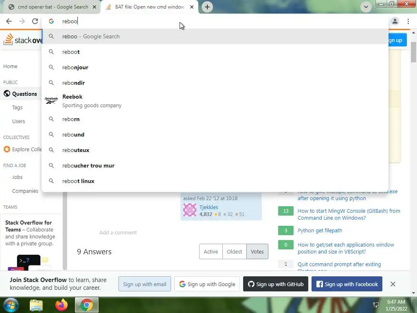
Task: Close the 'cmd opener bat' tab
Action: click(x=94, y=7)
